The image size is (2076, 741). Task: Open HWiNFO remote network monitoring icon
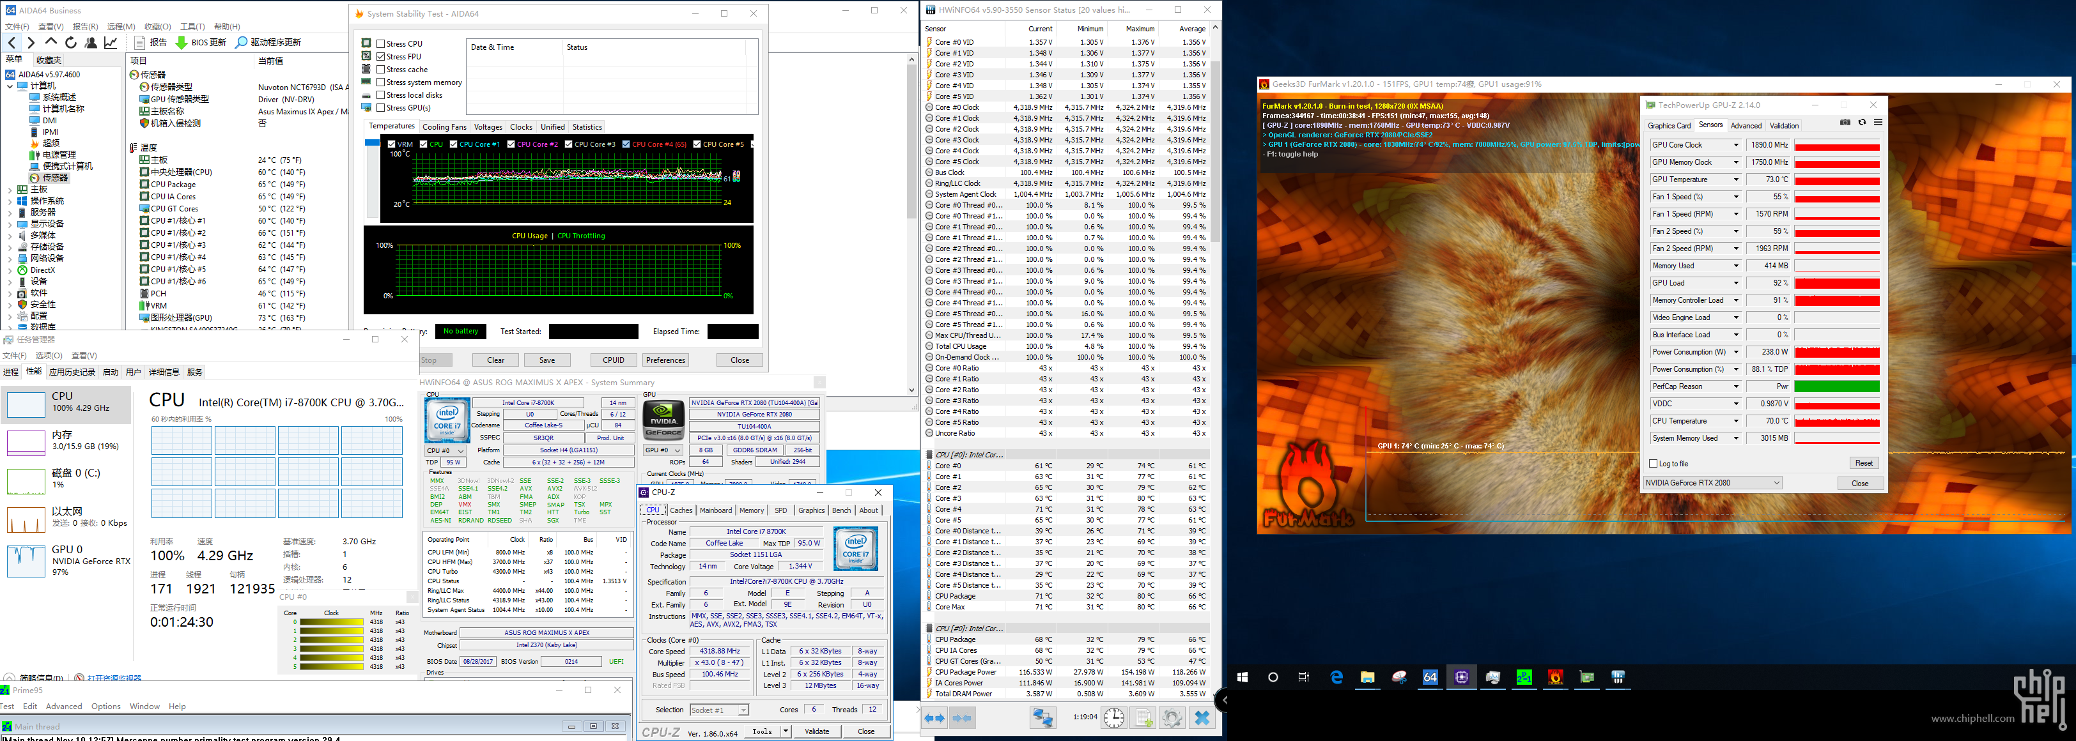(x=1043, y=717)
